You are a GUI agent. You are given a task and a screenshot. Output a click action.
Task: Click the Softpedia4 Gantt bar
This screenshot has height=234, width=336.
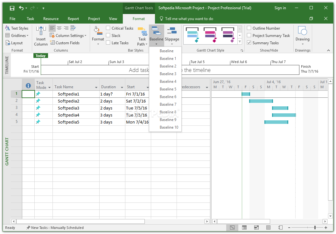284,115
